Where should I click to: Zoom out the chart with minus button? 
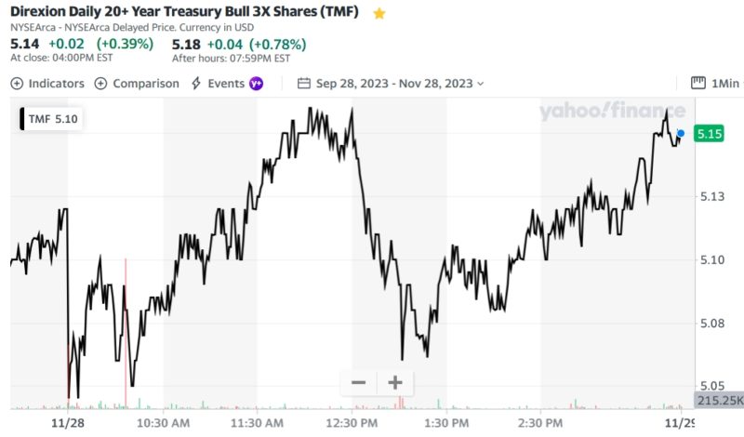tap(359, 382)
